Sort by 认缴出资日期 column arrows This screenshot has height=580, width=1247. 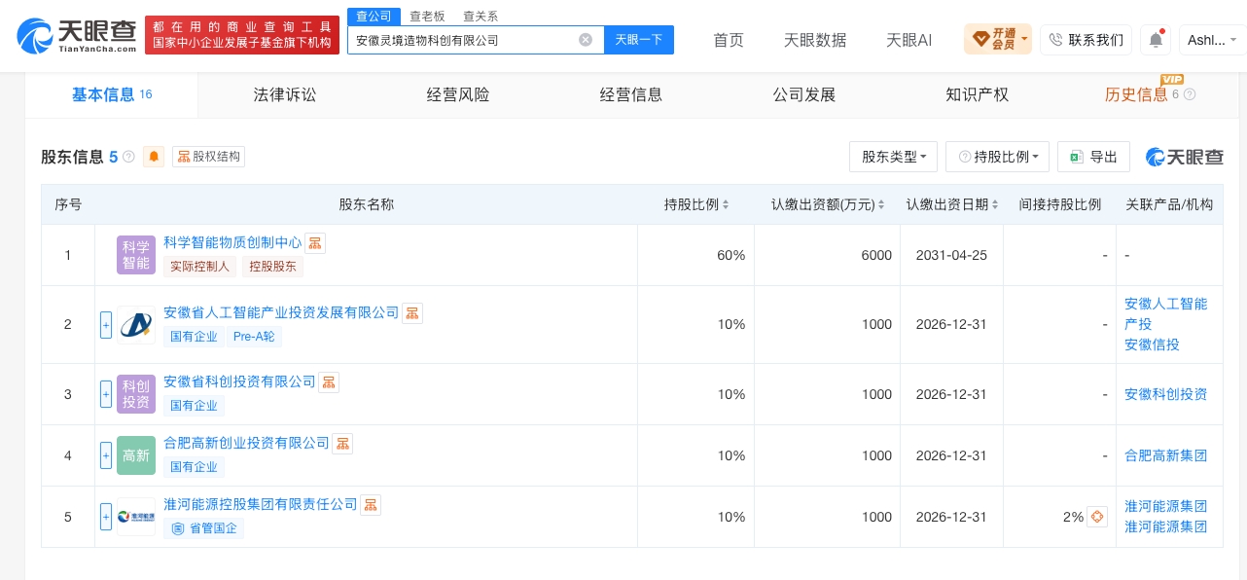pyautogui.click(x=996, y=204)
